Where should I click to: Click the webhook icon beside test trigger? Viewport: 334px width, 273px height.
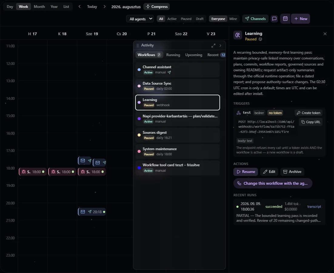pyautogui.click(x=239, y=113)
